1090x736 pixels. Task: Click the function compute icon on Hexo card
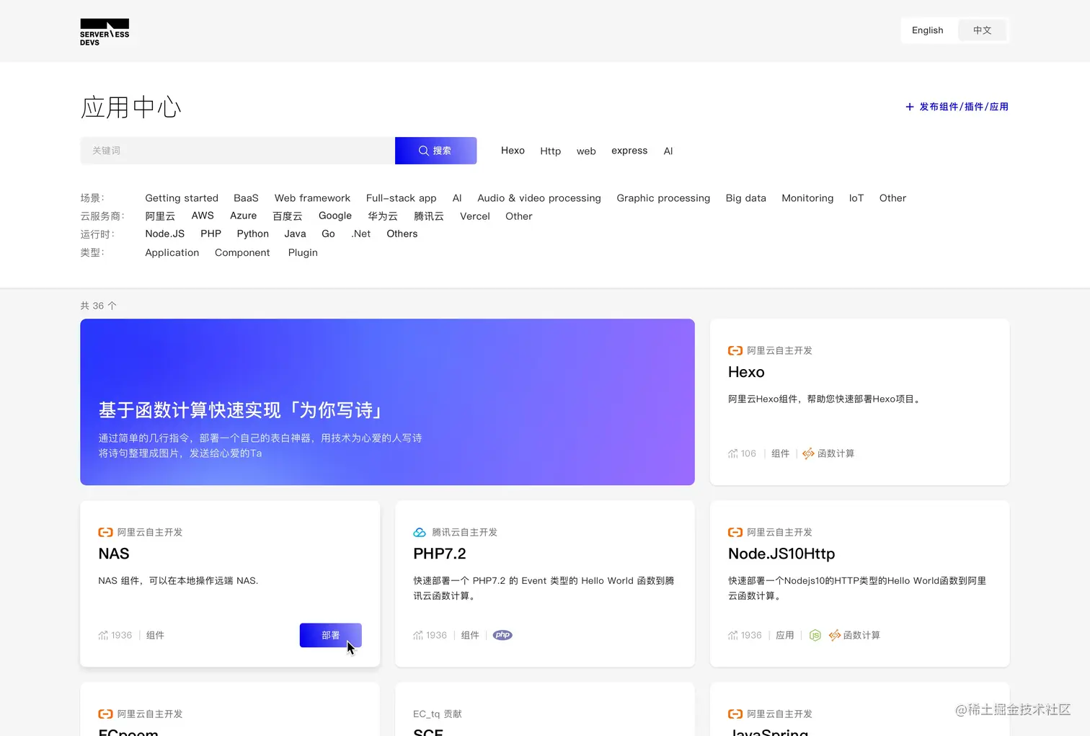808,453
